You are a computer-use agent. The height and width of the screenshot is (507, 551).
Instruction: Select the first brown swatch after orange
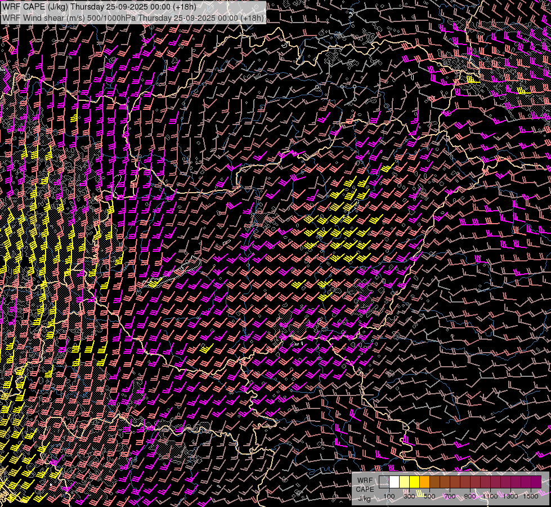coord(434,482)
